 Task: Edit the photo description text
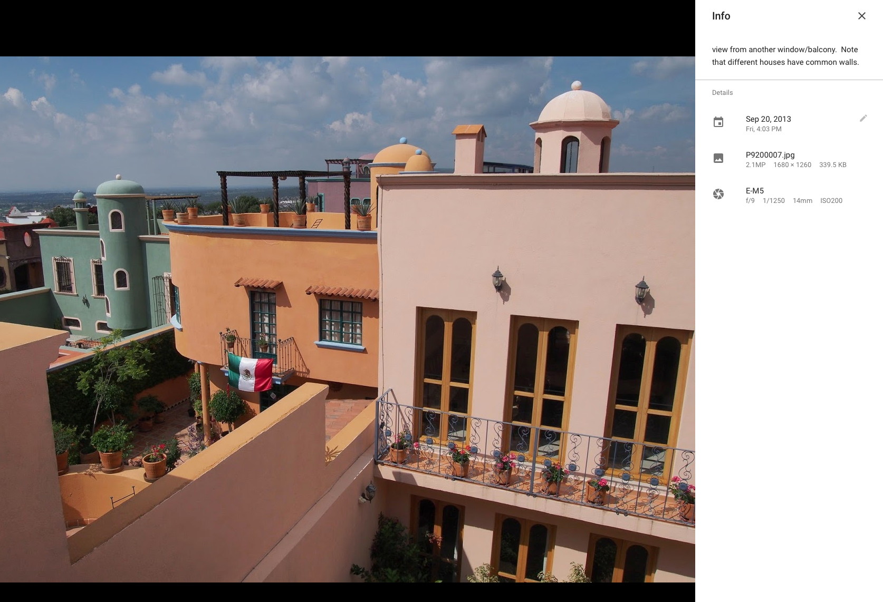(785, 56)
